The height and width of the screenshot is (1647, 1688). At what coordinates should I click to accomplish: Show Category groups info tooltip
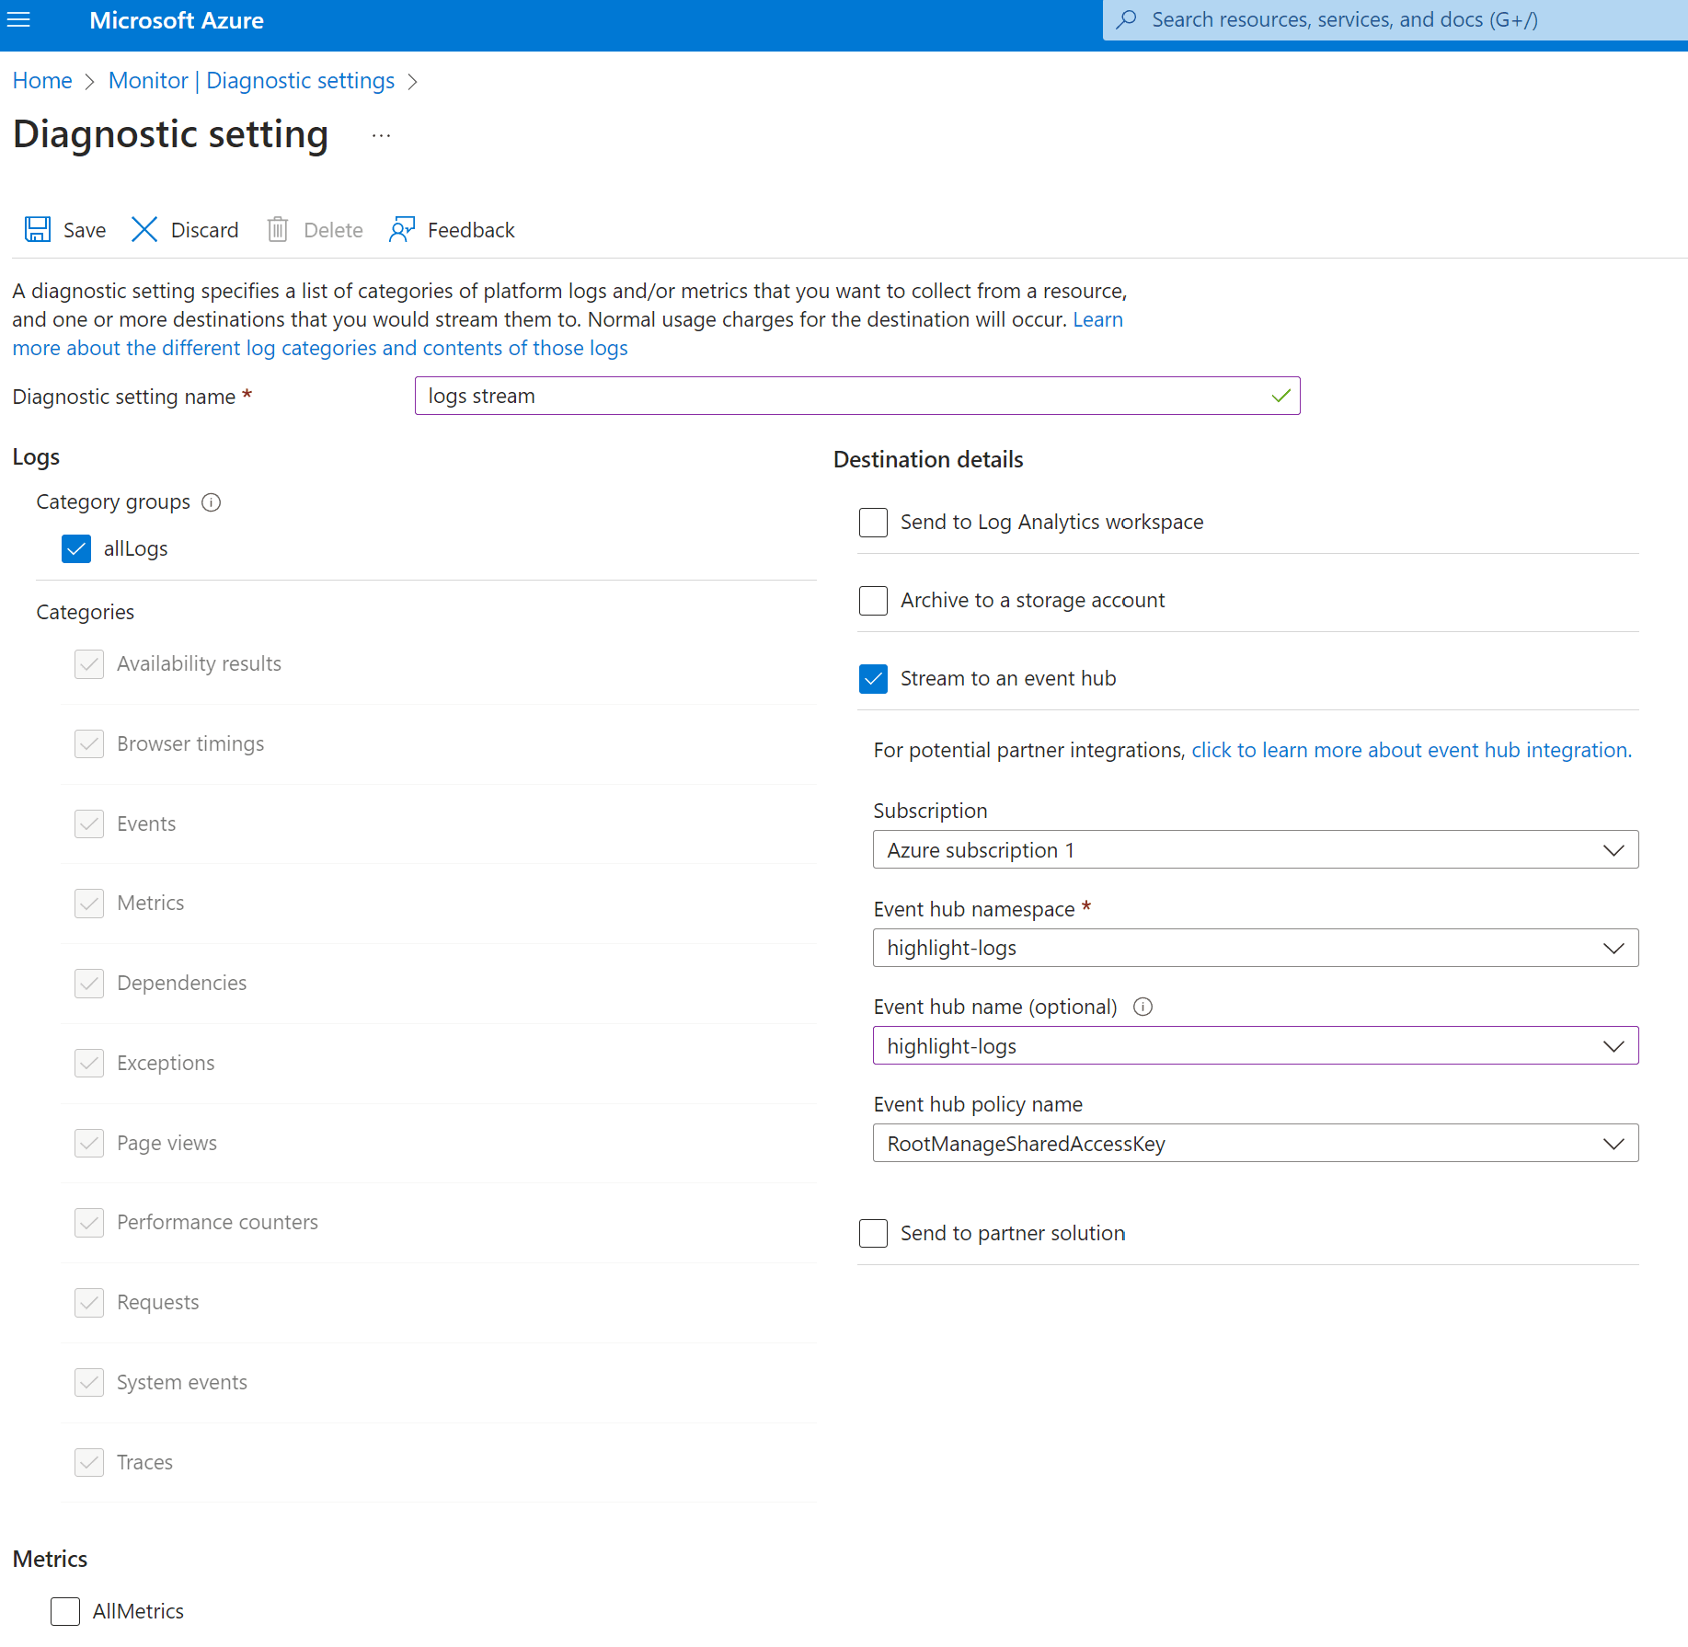(212, 502)
